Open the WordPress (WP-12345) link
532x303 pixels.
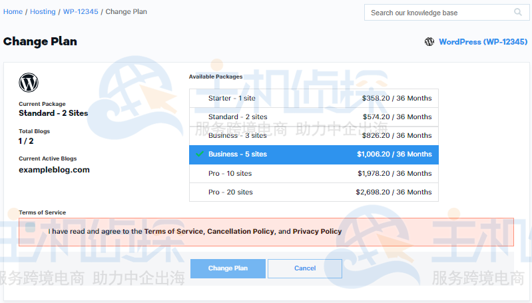point(478,42)
